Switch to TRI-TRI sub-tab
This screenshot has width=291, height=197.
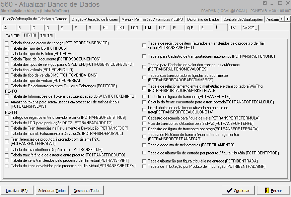pos(47,36)
